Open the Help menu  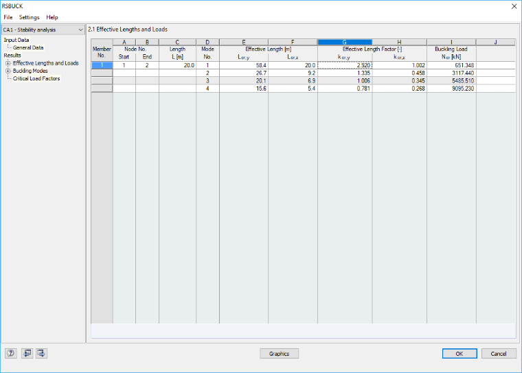[x=52, y=17]
